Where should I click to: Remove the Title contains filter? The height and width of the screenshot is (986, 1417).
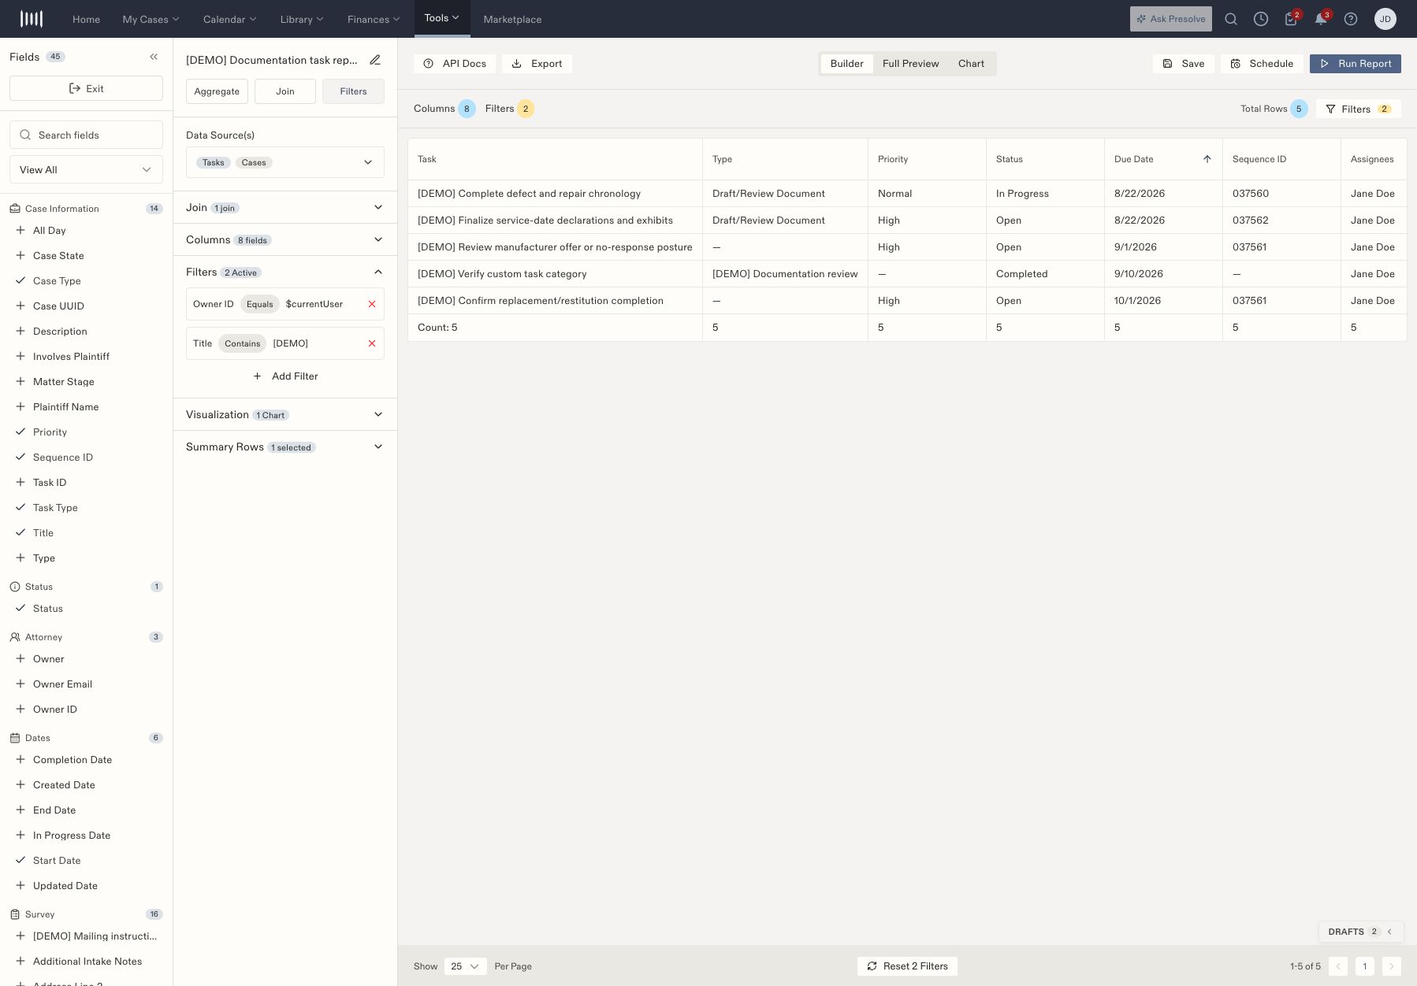click(x=372, y=343)
